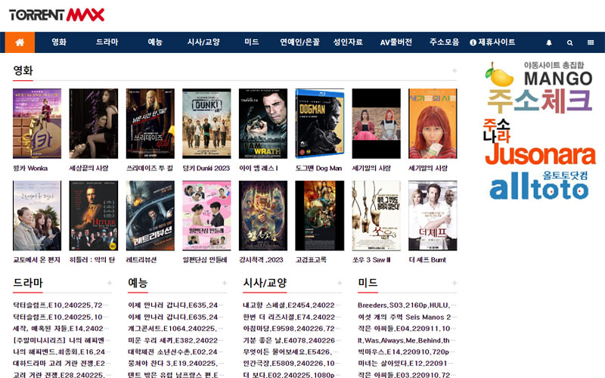This screenshot has width=605, height=378.
Task: Open the 성인자료 menu item
Action: [348, 42]
